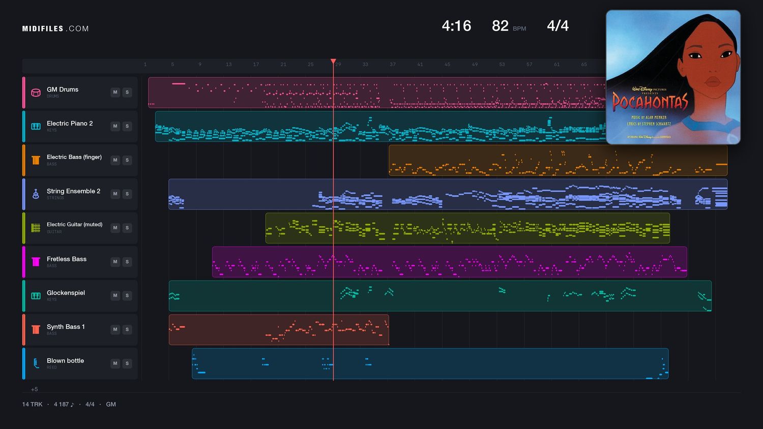
Task: Solo the String Ensemble 2 track
Action: click(127, 194)
